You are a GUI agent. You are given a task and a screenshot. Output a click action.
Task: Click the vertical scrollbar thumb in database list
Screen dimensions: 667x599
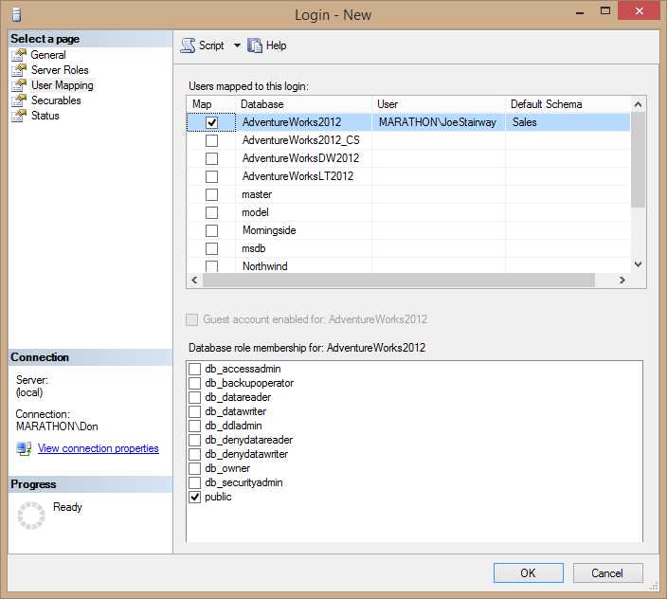(638, 160)
